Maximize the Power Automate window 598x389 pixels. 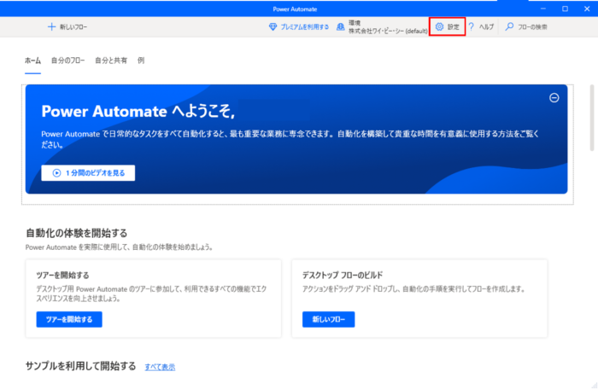566,9
